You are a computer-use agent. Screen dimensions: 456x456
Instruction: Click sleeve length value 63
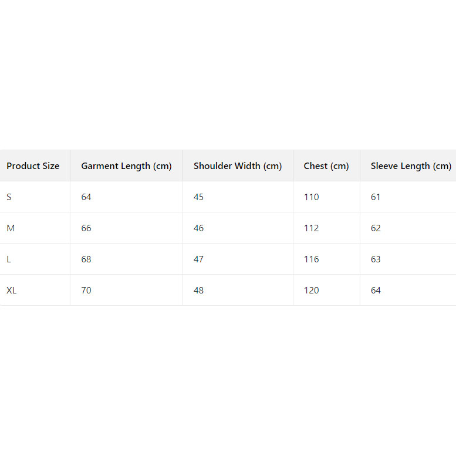(x=376, y=259)
